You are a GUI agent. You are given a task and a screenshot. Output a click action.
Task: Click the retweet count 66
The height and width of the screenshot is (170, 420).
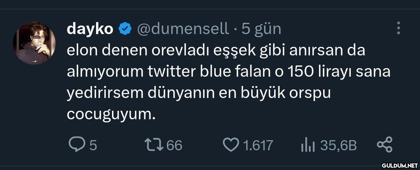pyautogui.click(x=174, y=146)
